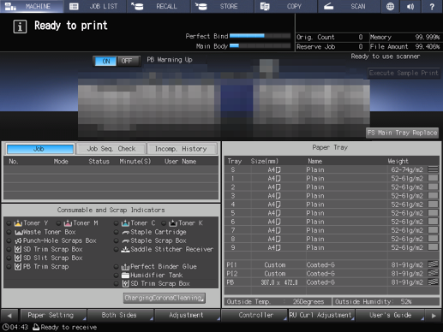Select the PI2 Custom Coated-G row
Screen dimensions: 443x332
[332, 274]
